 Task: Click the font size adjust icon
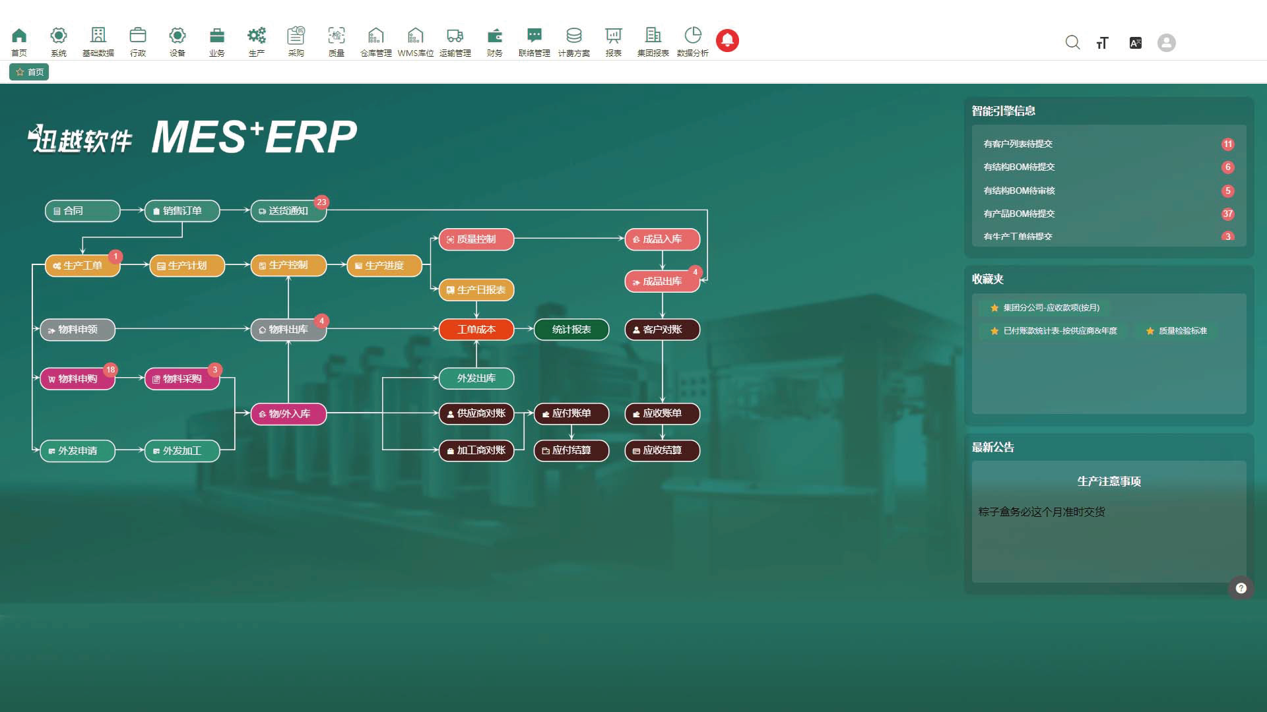point(1103,43)
